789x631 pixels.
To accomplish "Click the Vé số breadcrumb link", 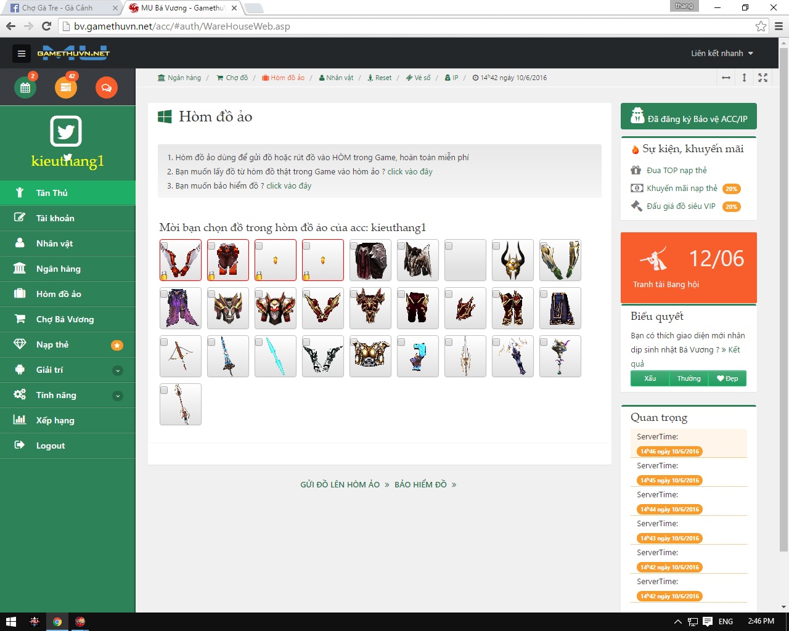I will pyautogui.click(x=419, y=78).
